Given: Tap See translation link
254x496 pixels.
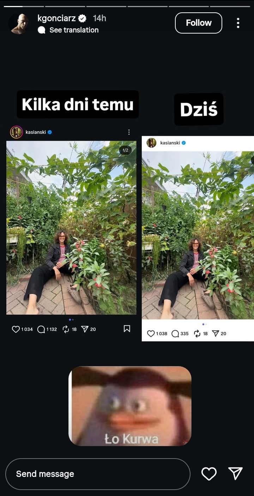Looking at the screenshot, I should click(74, 30).
